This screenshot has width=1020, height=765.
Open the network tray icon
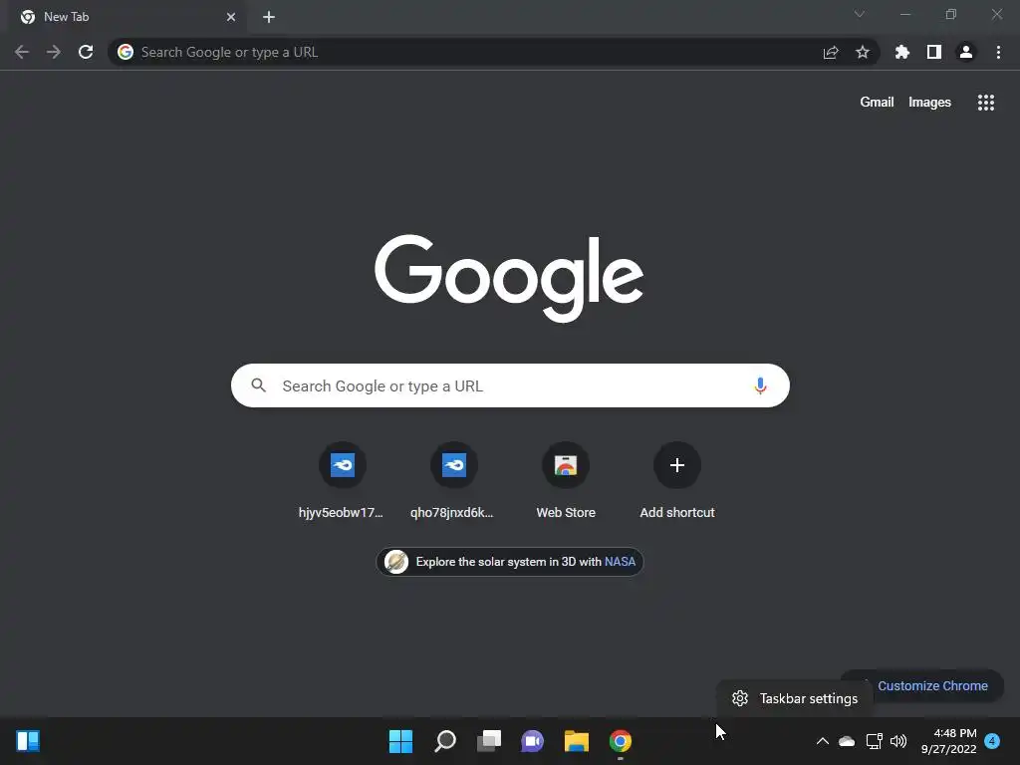[x=874, y=741]
